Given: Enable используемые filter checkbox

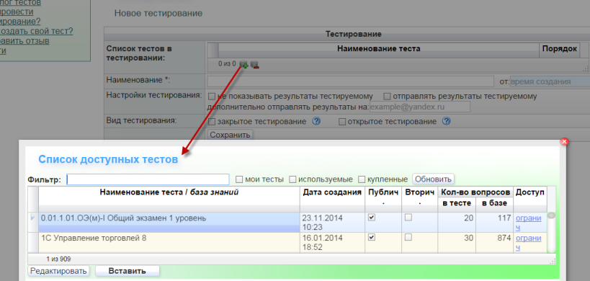Looking at the screenshot, I should point(292,179).
